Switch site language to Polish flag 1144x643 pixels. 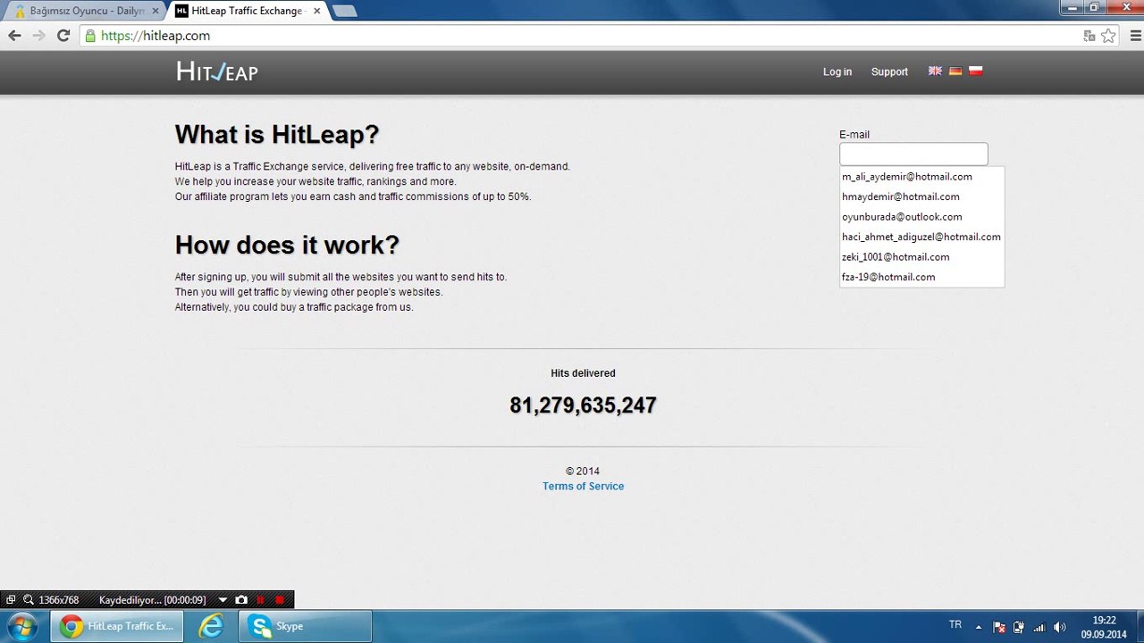(976, 71)
